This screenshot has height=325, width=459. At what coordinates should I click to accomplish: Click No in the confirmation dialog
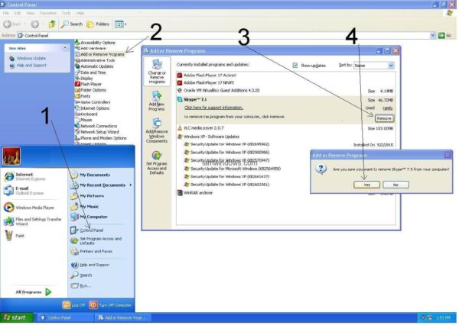click(396, 185)
